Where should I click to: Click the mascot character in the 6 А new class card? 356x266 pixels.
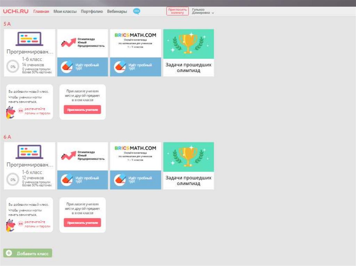[10, 225]
